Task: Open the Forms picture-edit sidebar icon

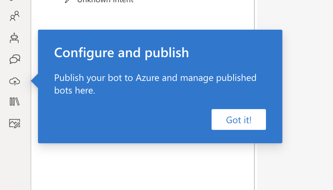Action: tap(15, 123)
